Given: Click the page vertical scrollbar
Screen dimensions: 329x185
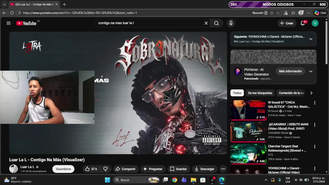Looking at the screenshot, I should coord(327,42).
